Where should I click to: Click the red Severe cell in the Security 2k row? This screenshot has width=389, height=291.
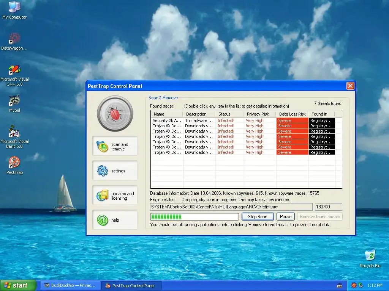[x=292, y=120]
